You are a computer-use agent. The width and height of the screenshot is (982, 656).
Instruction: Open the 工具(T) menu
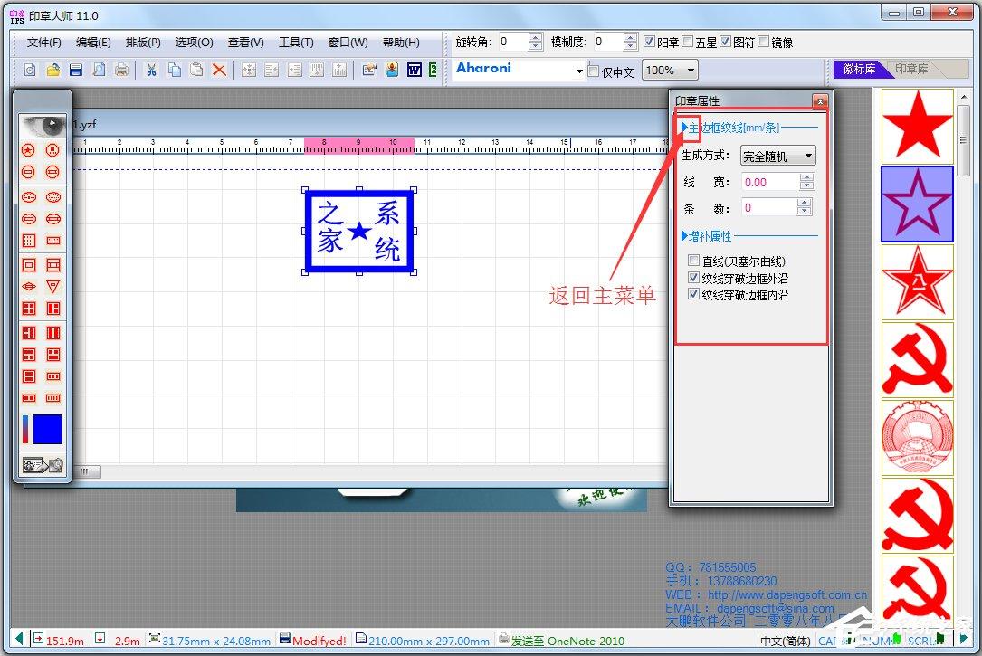[x=296, y=43]
